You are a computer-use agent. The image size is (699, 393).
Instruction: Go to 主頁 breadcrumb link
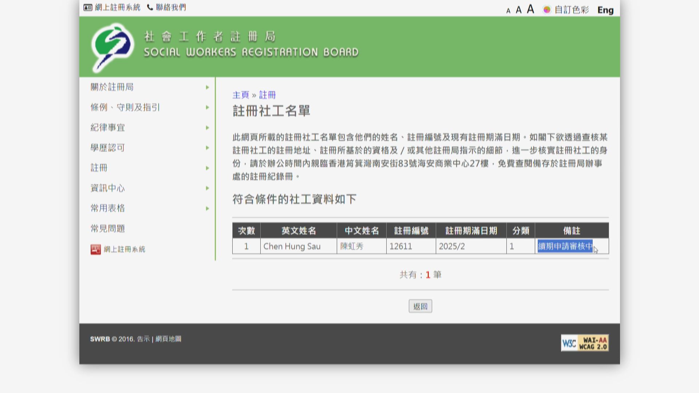[x=241, y=95]
